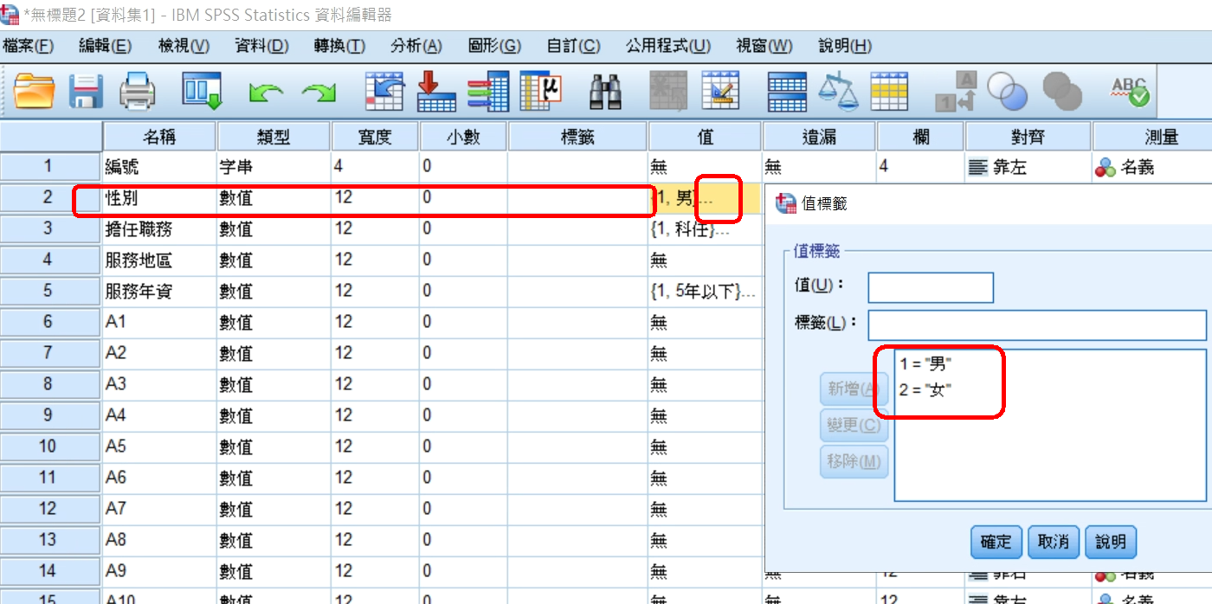Open Find using the binoculars icon
The height and width of the screenshot is (604, 1212).
606,91
